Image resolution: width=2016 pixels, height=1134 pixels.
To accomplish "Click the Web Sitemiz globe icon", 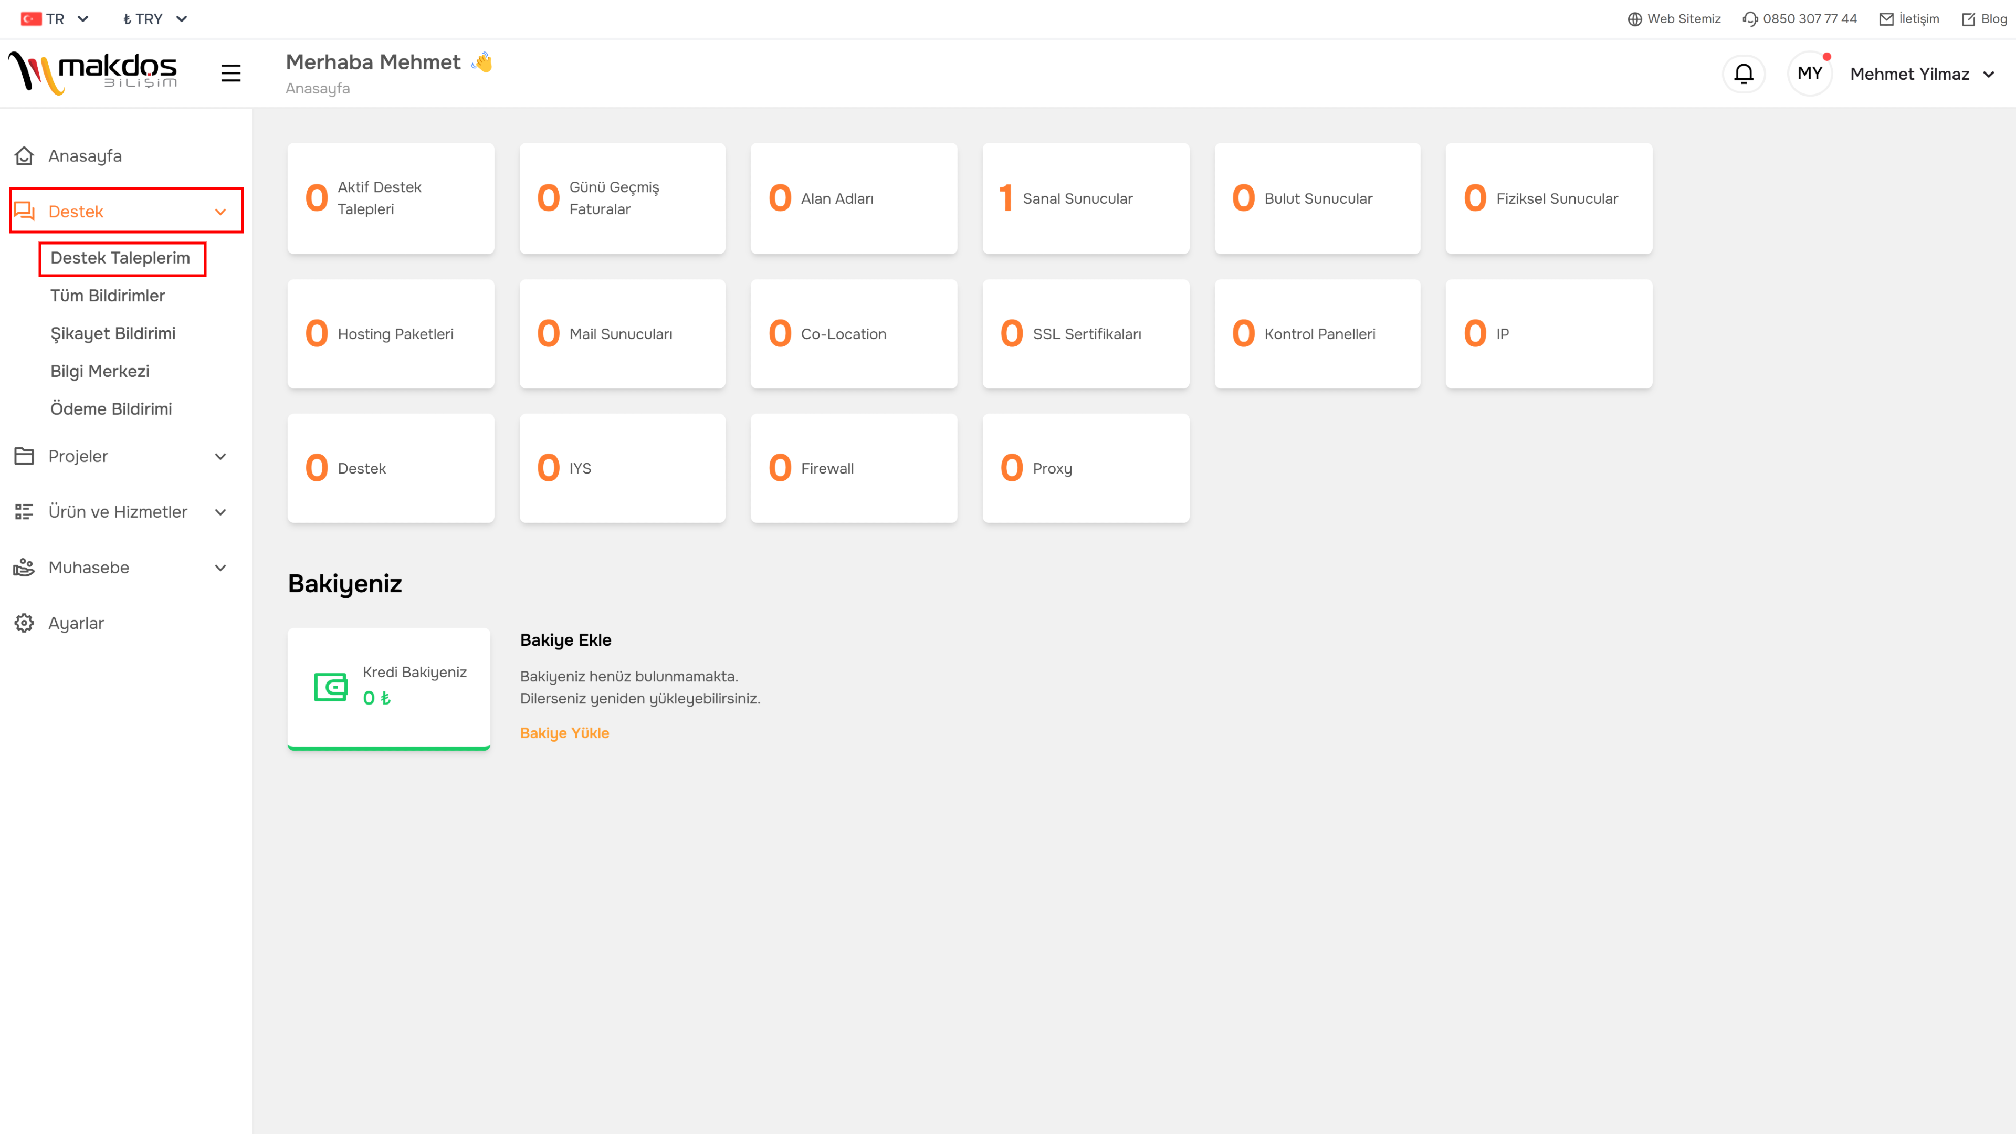I will (1635, 19).
